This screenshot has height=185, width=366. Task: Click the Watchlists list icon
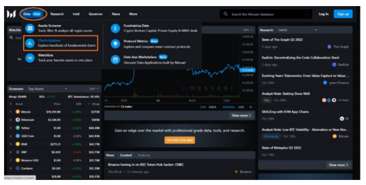[x=30, y=58]
